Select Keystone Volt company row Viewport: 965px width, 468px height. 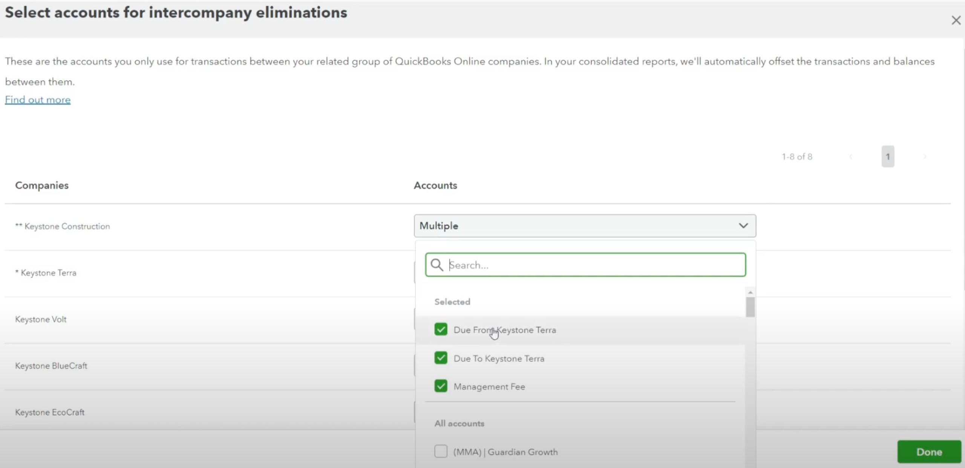pyautogui.click(x=41, y=319)
